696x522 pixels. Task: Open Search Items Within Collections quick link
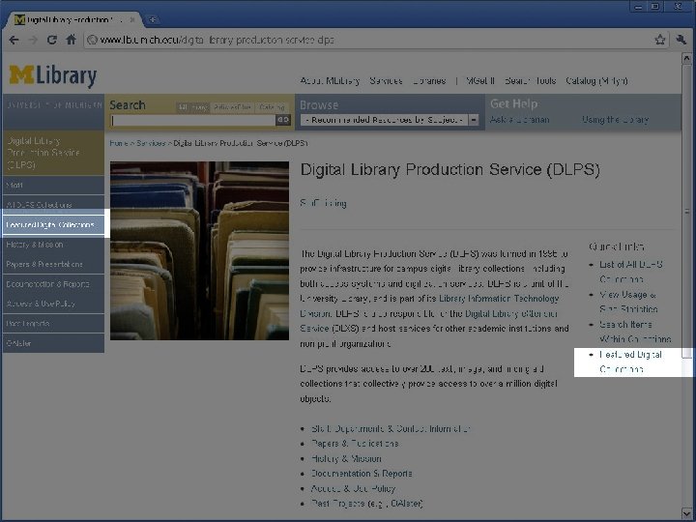coord(635,332)
